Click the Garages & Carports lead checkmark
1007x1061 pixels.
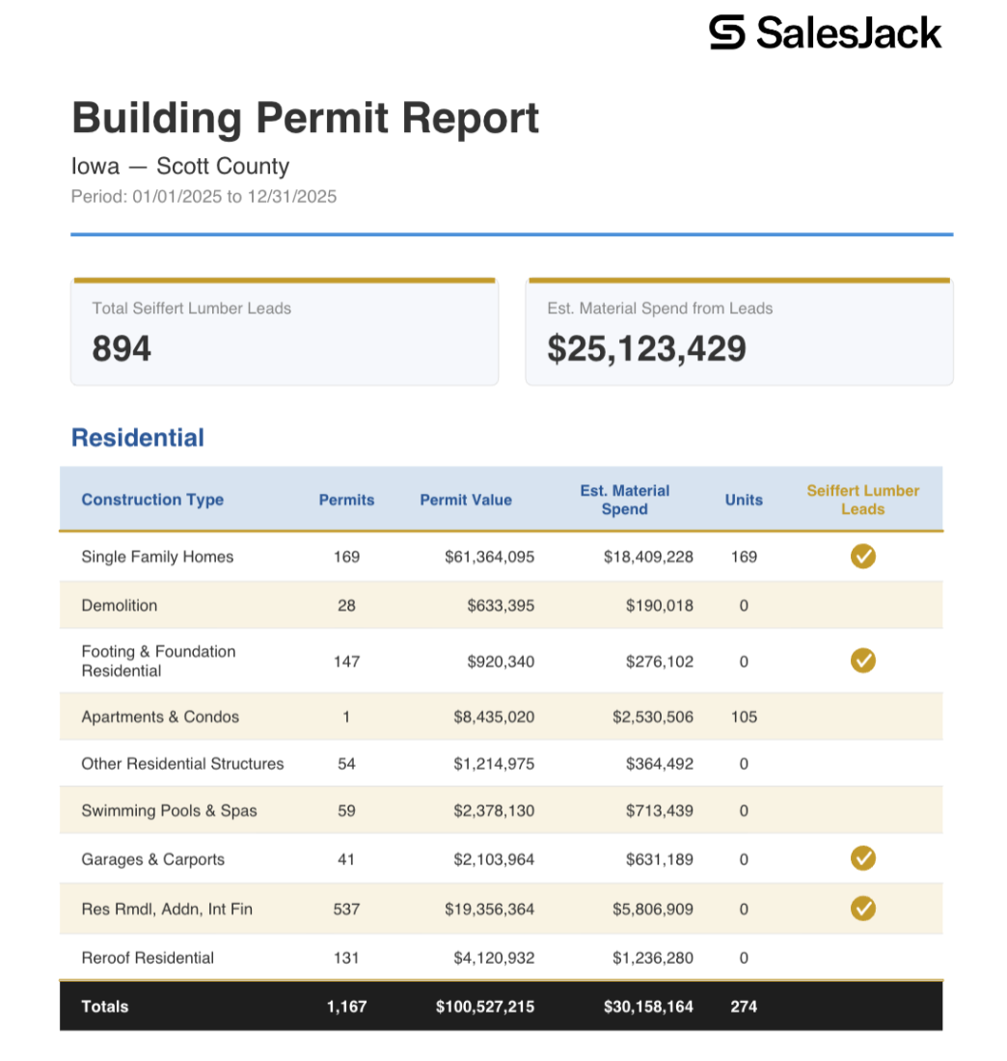863,858
